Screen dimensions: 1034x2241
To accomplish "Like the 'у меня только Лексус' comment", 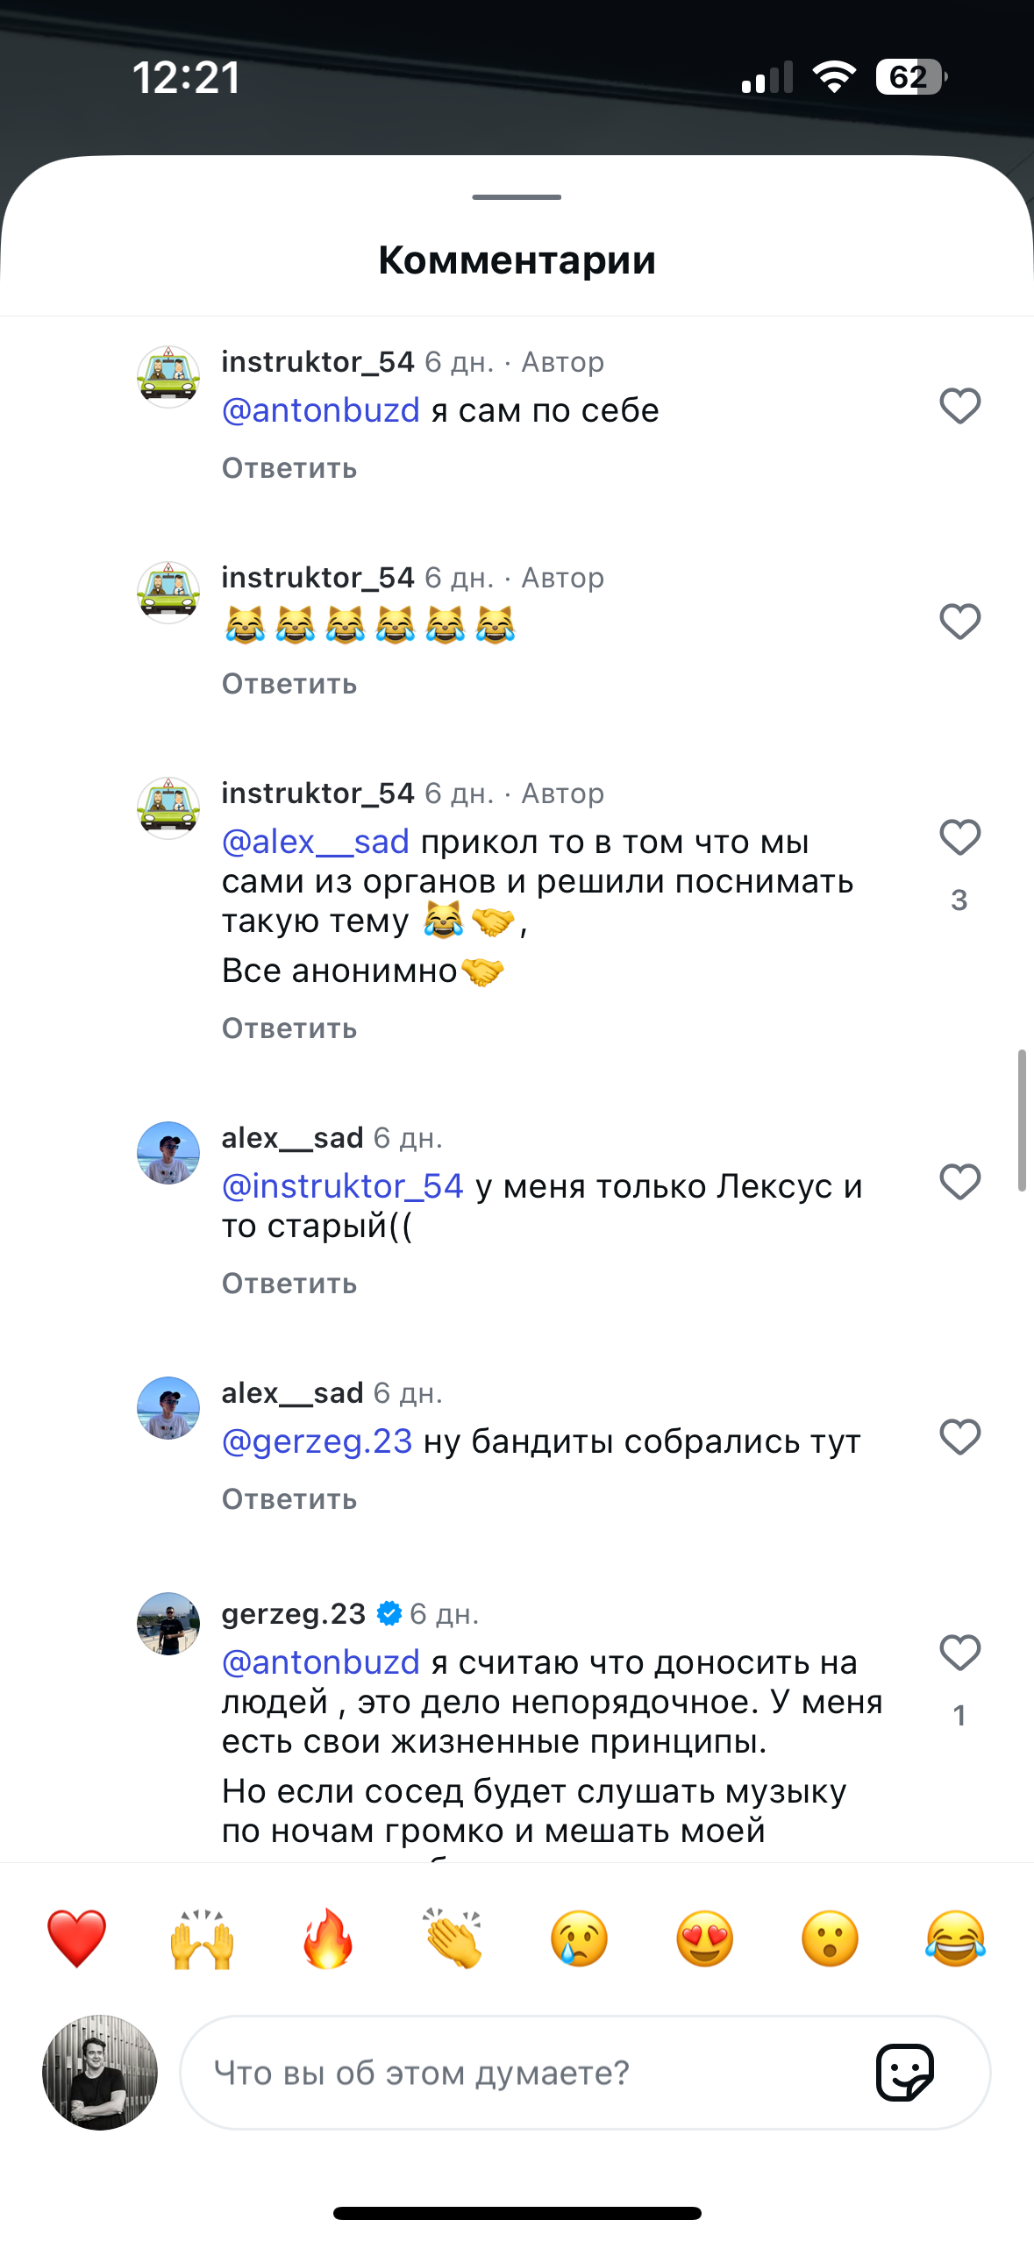I will [x=959, y=1182].
